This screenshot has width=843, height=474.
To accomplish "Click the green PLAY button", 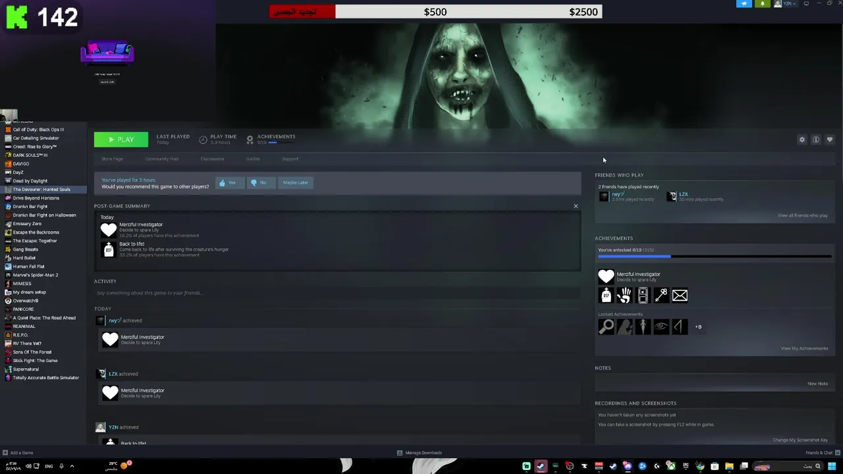I will click(x=121, y=140).
